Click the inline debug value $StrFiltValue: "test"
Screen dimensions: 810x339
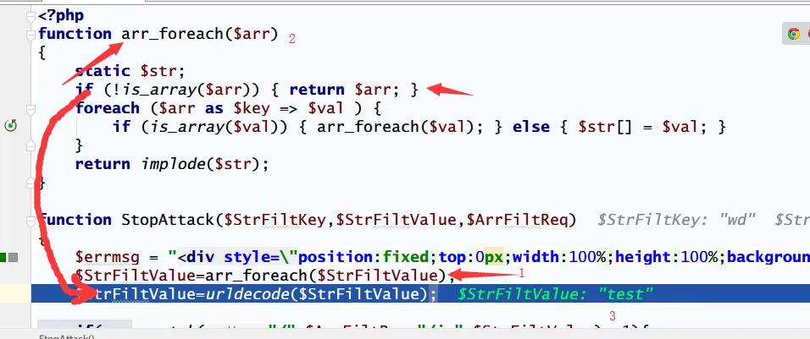tap(556, 293)
